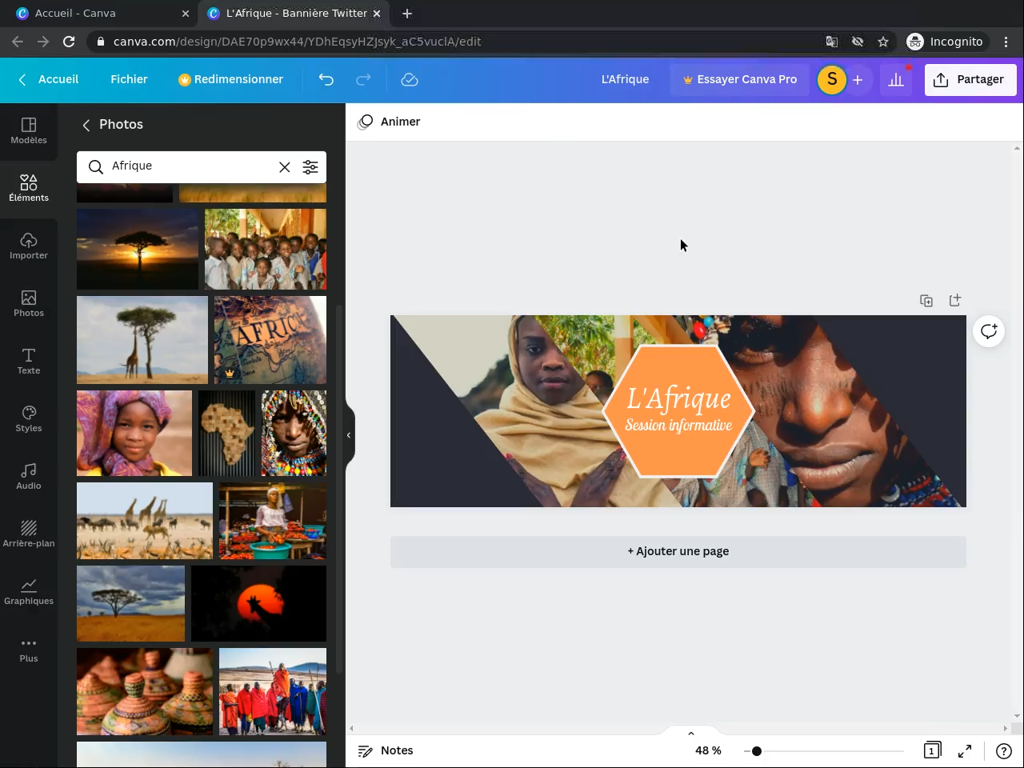Select the giraffes and wildebeest herd photo

click(145, 521)
